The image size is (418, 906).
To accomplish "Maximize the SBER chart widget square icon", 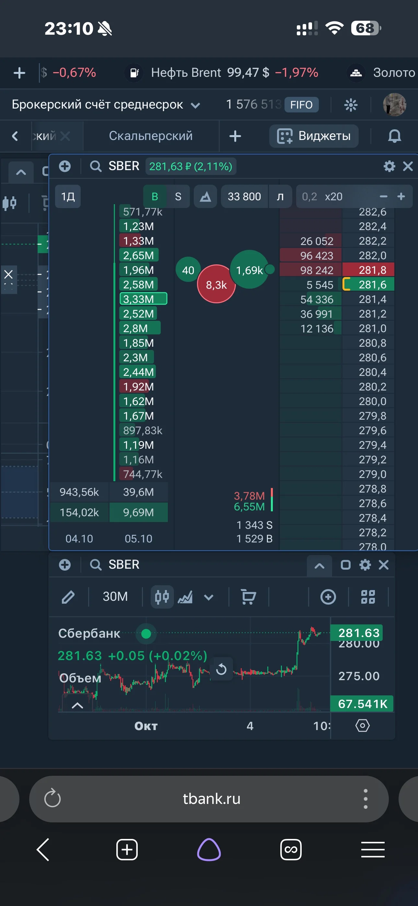I will pyautogui.click(x=345, y=565).
